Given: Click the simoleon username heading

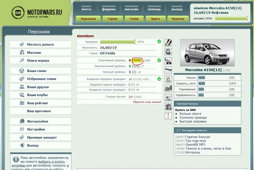Looking at the screenshot, I should tap(85, 36).
